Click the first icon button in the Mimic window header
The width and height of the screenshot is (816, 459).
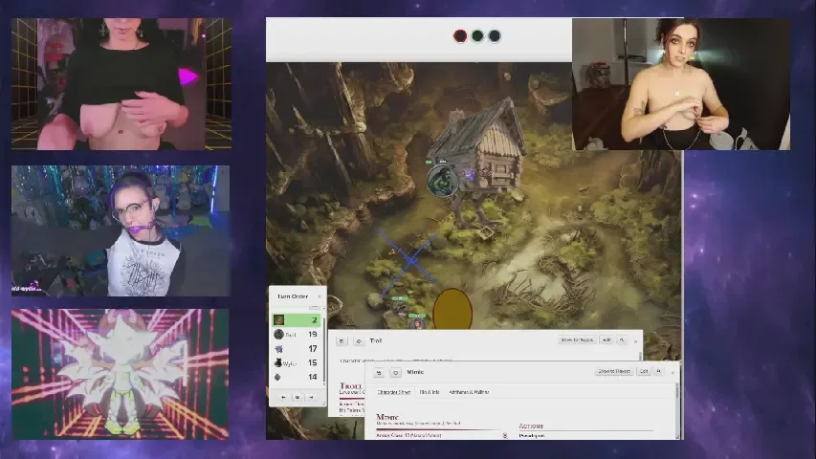pos(379,372)
